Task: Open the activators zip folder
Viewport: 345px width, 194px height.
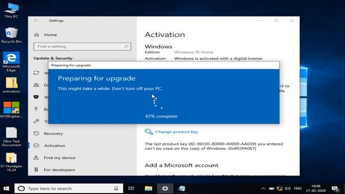Action: 11,85
